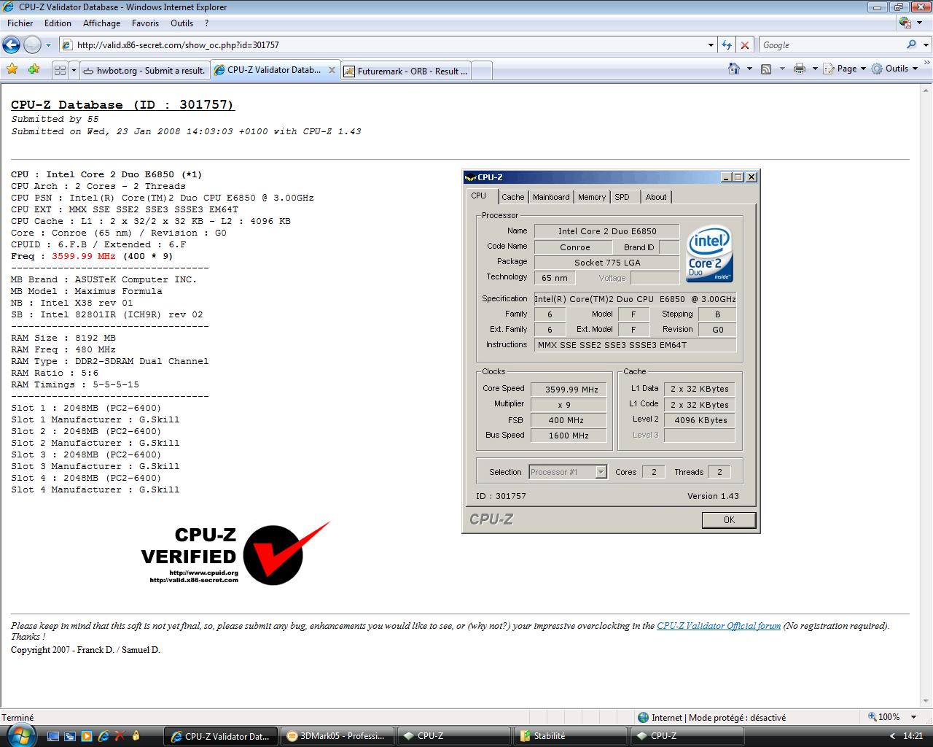Screen dimensions: 933x747
Task: Open the address bar URL history dropdown
Action: (x=711, y=45)
